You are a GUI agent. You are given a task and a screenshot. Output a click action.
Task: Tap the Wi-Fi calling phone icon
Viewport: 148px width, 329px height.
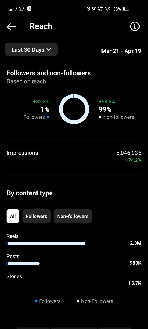[x=94, y=9]
